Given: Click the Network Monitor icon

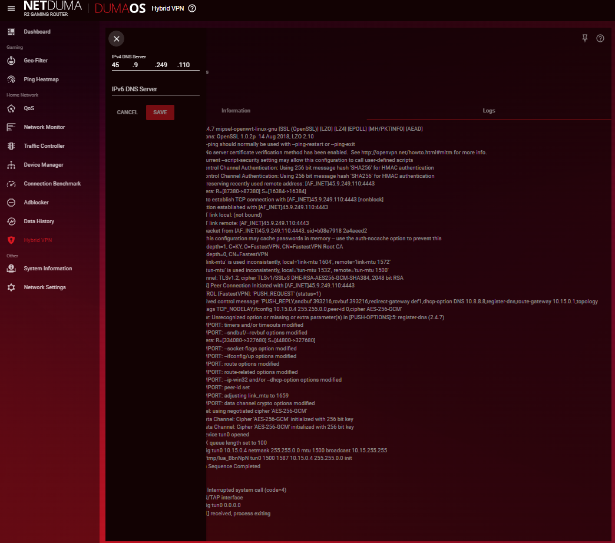Looking at the screenshot, I should coord(11,127).
